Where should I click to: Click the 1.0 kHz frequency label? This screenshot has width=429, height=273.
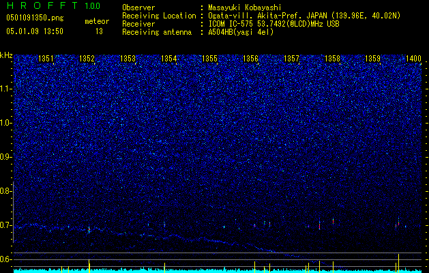pyautogui.click(x=6, y=123)
